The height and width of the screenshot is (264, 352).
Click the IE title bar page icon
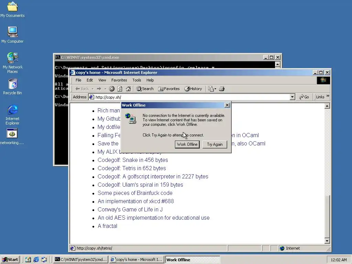(x=73, y=72)
